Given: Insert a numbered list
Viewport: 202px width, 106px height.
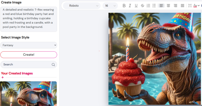Looking at the screenshot, I should tap(148, 6).
